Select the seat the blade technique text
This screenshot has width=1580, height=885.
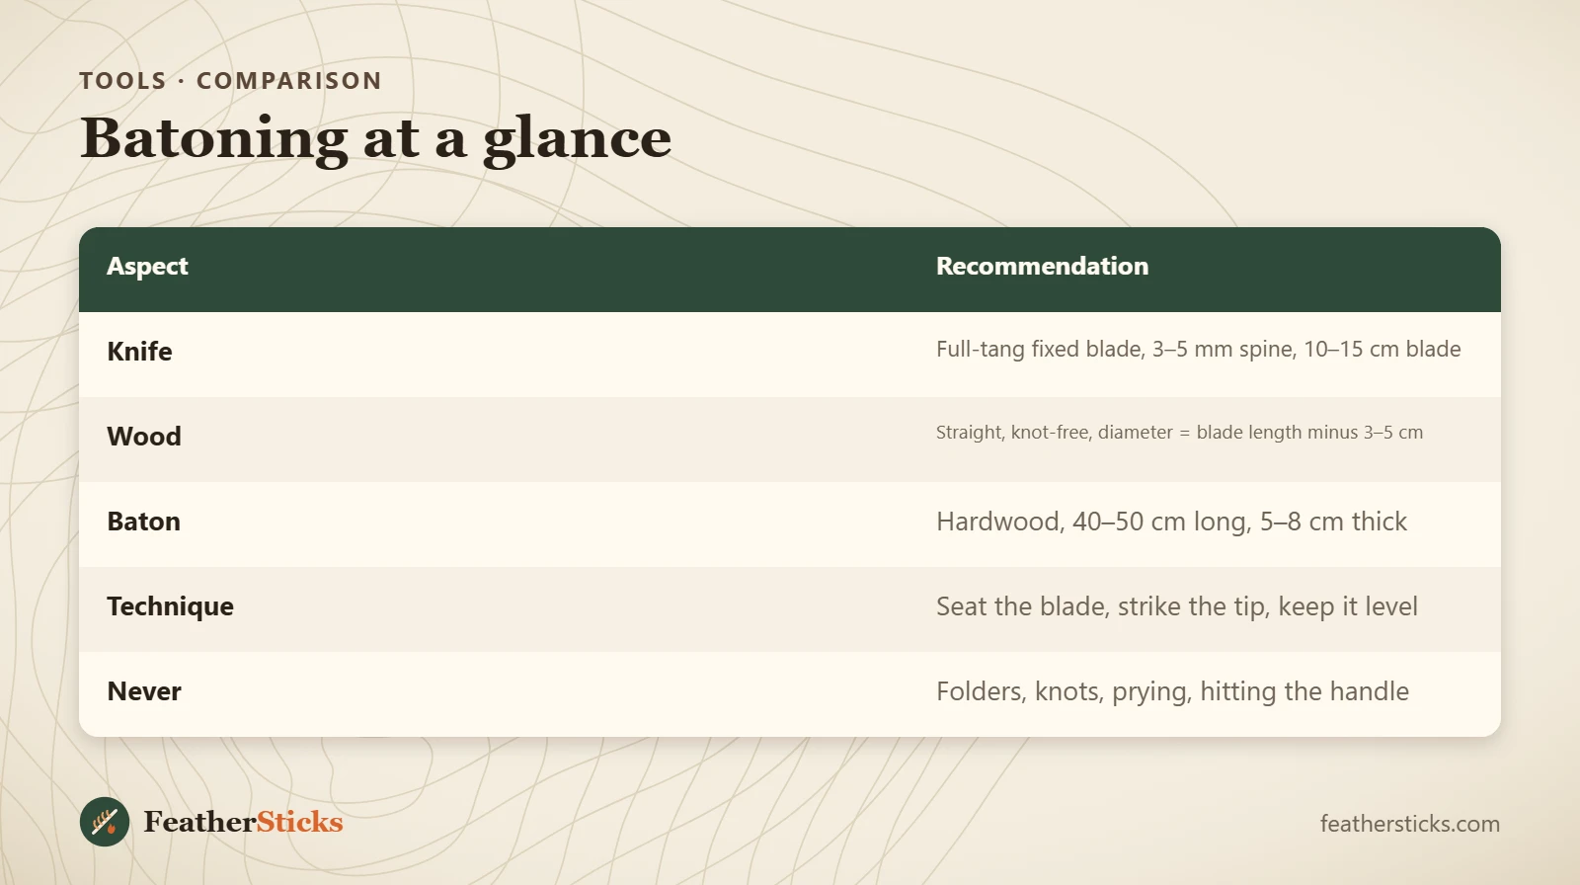point(1176,606)
